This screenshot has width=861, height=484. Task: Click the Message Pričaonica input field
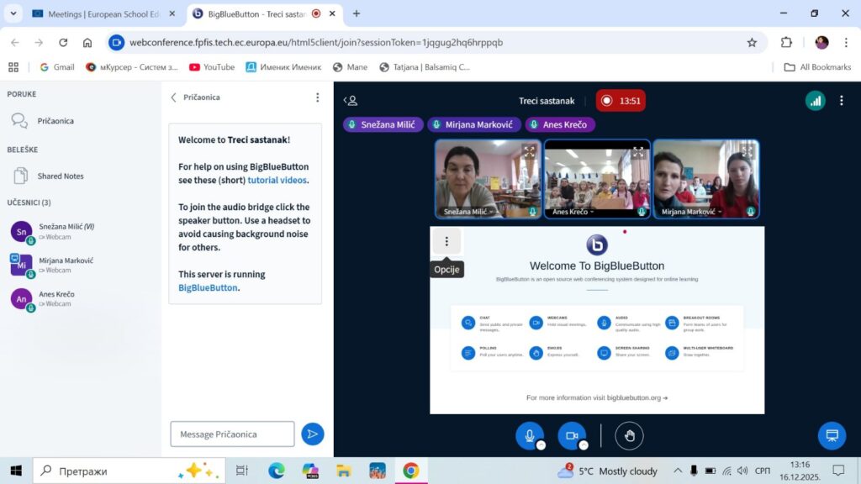[232, 434]
